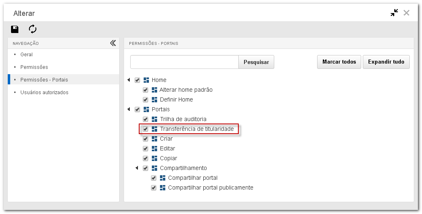Viewport: 422px width, 214px height.
Task: Click the tile icon beside Definir Home
Action: pyautogui.click(x=155, y=100)
